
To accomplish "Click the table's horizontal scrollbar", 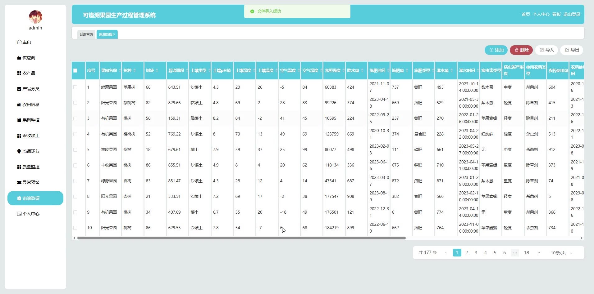I will point(241,238).
